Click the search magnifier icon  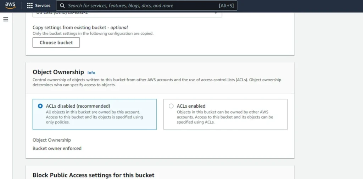point(62,6)
